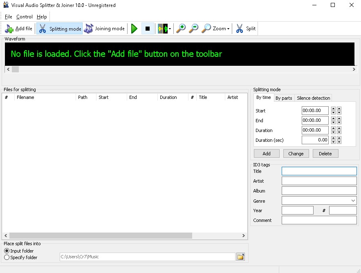Switch to the Silence detection tab
This screenshot has height=273, width=361.
pyautogui.click(x=313, y=98)
